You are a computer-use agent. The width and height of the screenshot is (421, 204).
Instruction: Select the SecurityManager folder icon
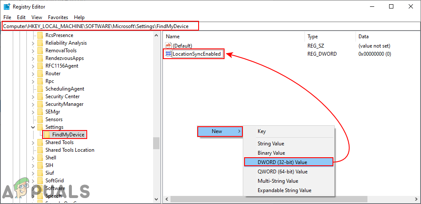(40, 104)
